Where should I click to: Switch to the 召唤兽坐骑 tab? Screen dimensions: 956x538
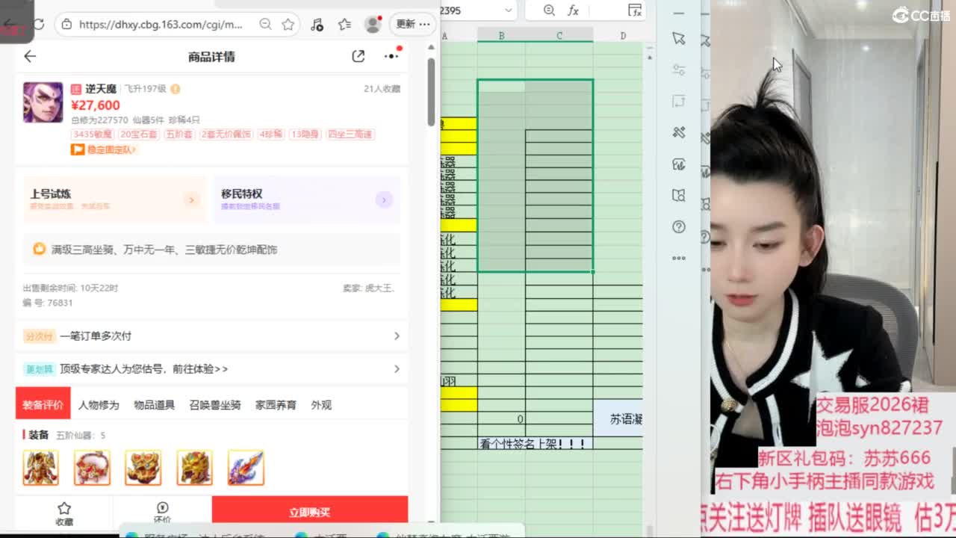tap(214, 405)
